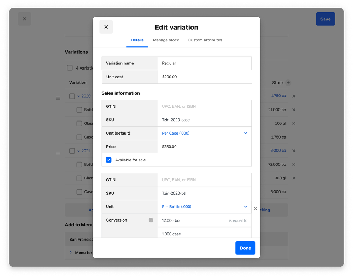This screenshot has width=353, height=277.
Task: Grab the drag handle for 2021
Action: pyautogui.click(x=58, y=153)
